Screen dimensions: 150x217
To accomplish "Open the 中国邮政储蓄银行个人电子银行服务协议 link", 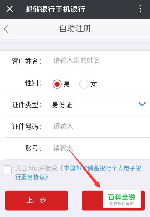I will (78, 173).
